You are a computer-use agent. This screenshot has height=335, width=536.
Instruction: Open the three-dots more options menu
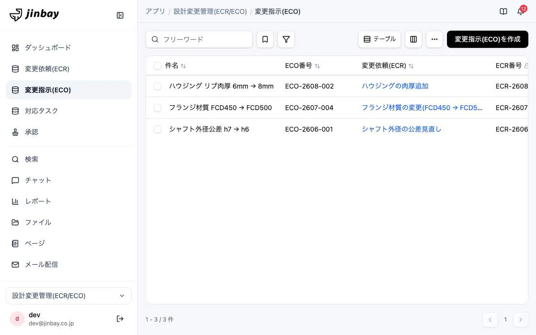click(x=435, y=39)
